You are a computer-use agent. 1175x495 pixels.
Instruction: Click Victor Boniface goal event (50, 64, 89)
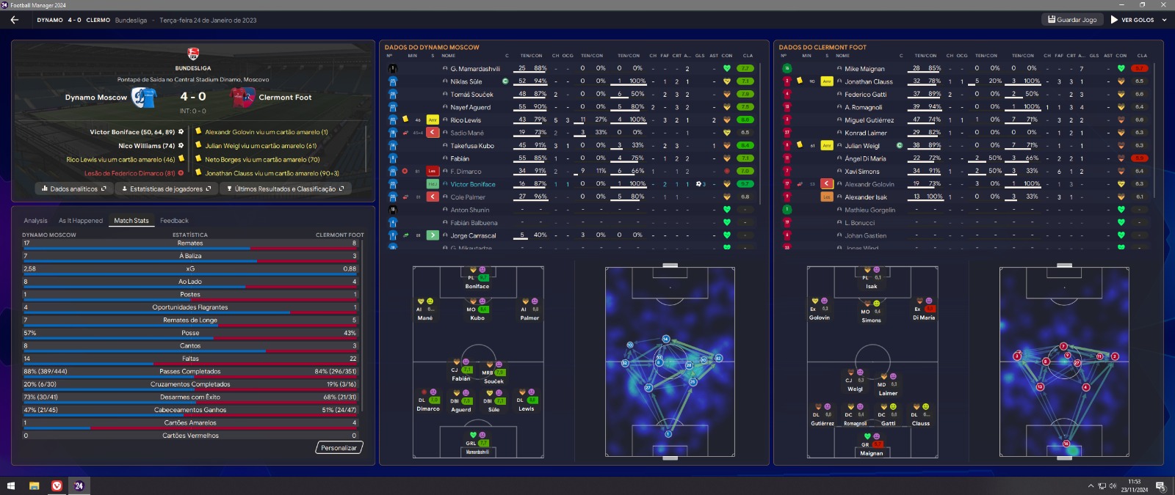[137, 132]
